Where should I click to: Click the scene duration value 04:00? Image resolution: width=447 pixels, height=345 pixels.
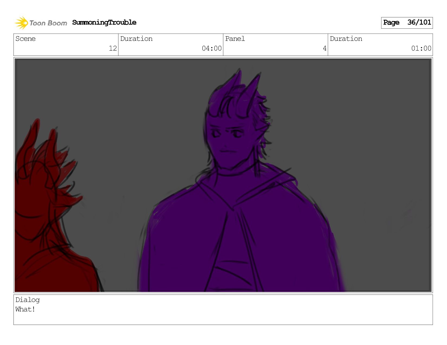pyautogui.click(x=212, y=48)
